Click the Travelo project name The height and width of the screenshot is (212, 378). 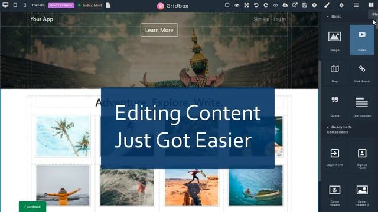[x=38, y=5]
